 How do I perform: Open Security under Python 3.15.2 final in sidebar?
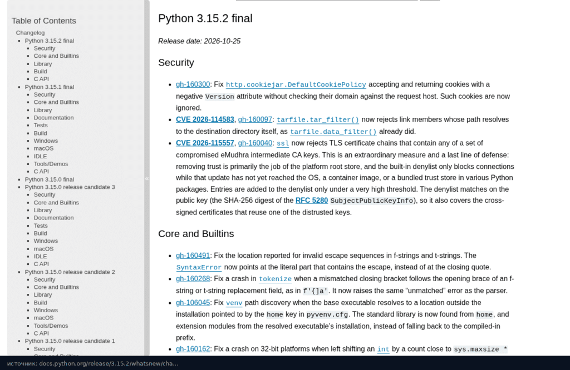point(45,48)
